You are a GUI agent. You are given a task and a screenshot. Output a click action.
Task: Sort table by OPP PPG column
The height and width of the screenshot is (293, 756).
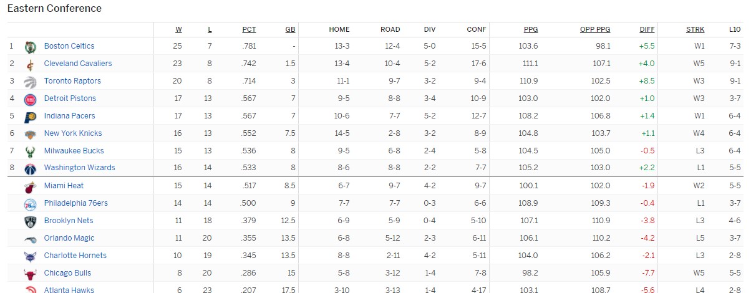pos(595,29)
